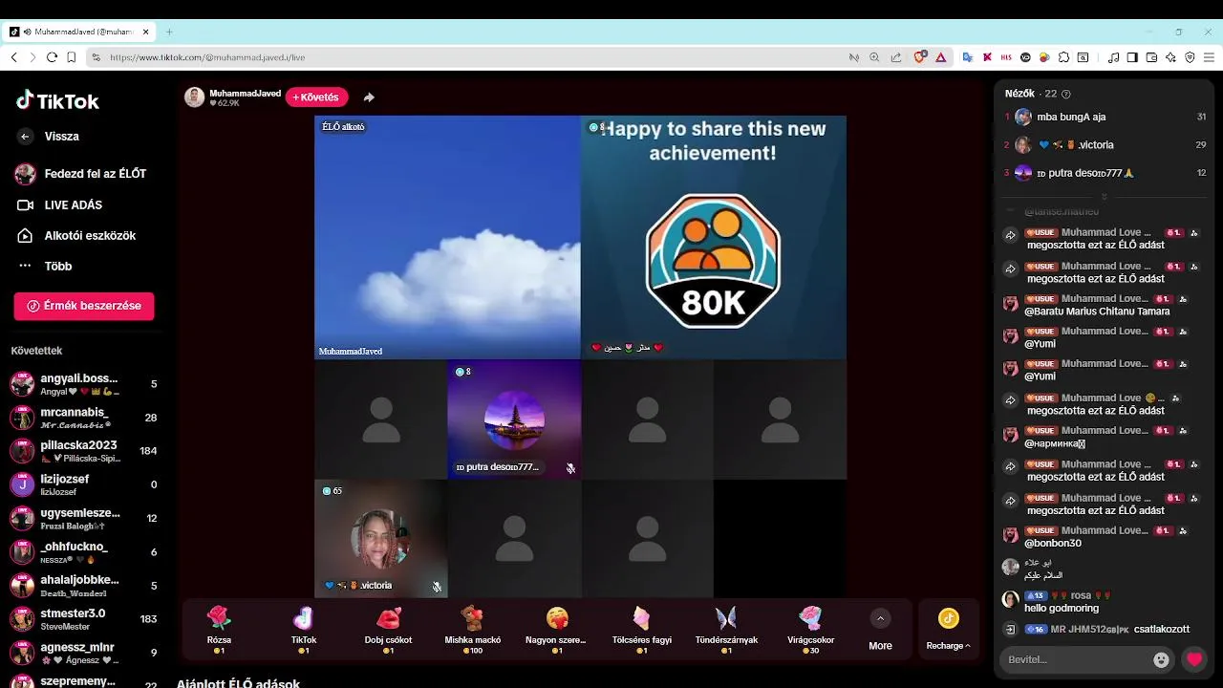Send the Nagyon szere... gift
Viewport: 1223px width, 688px height.
556,629
